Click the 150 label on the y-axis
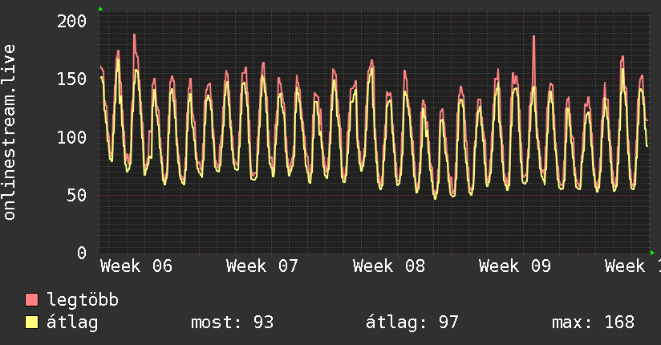The width and height of the screenshot is (661, 345). point(71,79)
